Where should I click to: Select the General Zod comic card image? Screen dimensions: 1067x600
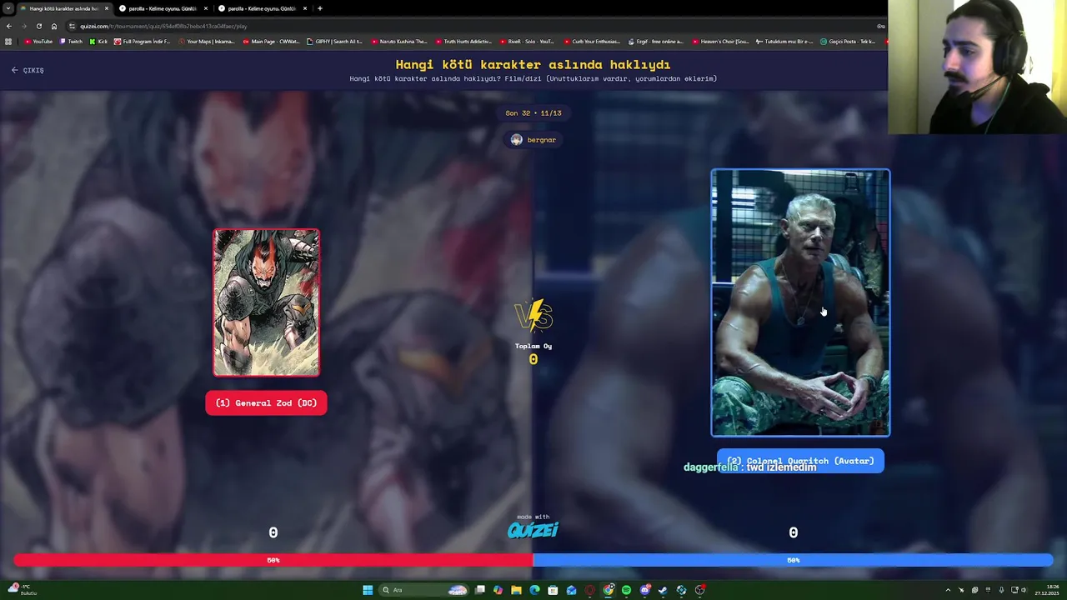(266, 302)
